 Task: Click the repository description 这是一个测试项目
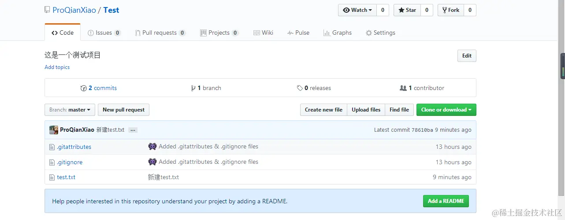tap(73, 55)
